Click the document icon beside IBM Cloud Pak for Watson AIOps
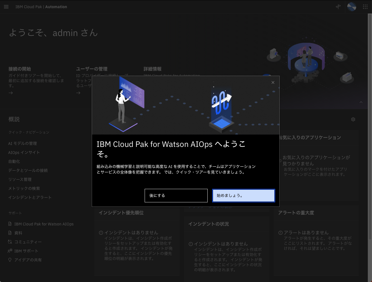The height and width of the screenshot is (282, 372). pyautogui.click(x=10, y=224)
